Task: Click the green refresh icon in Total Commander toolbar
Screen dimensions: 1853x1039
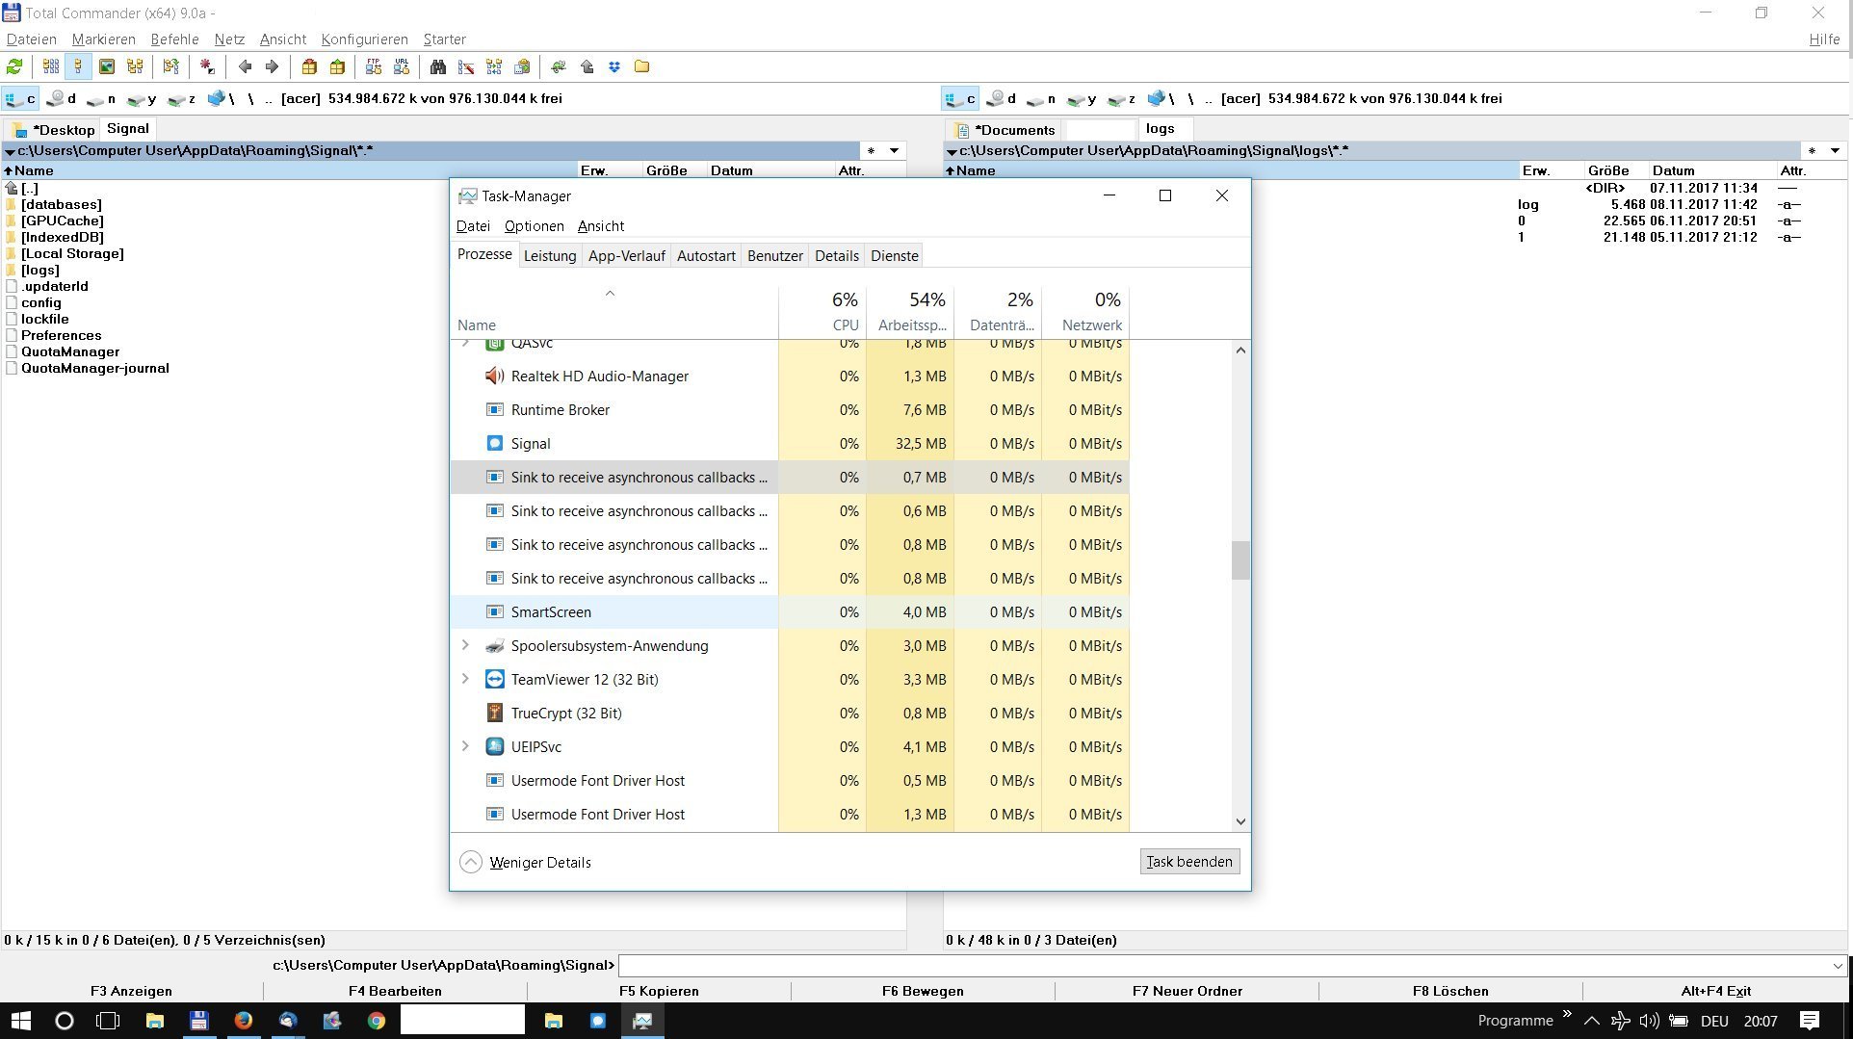Action: (x=14, y=66)
